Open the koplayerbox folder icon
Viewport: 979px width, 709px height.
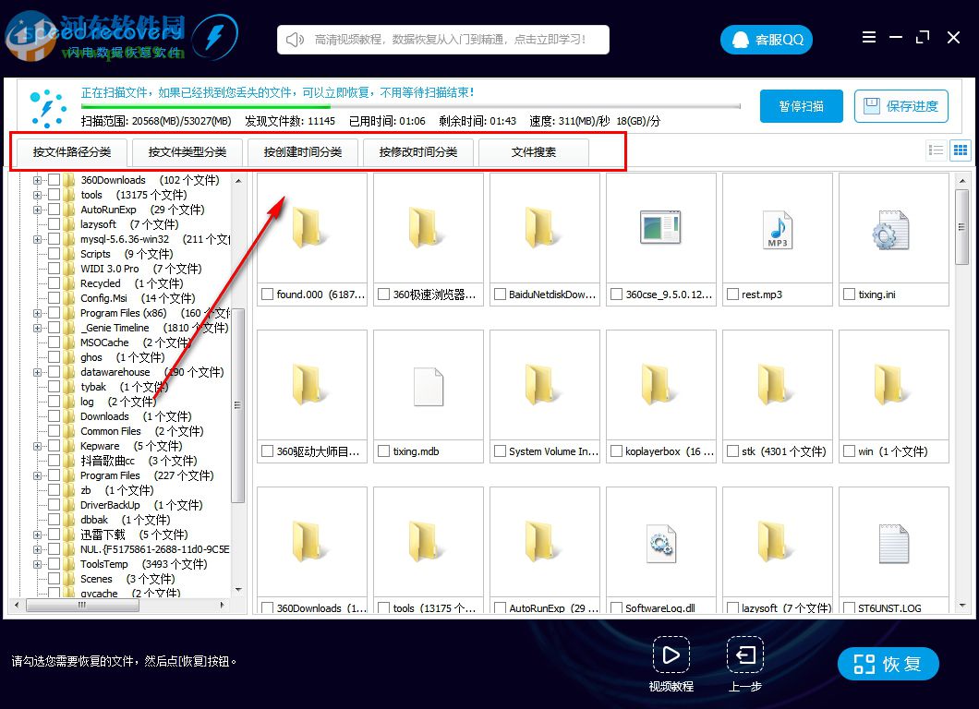click(658, 385)
